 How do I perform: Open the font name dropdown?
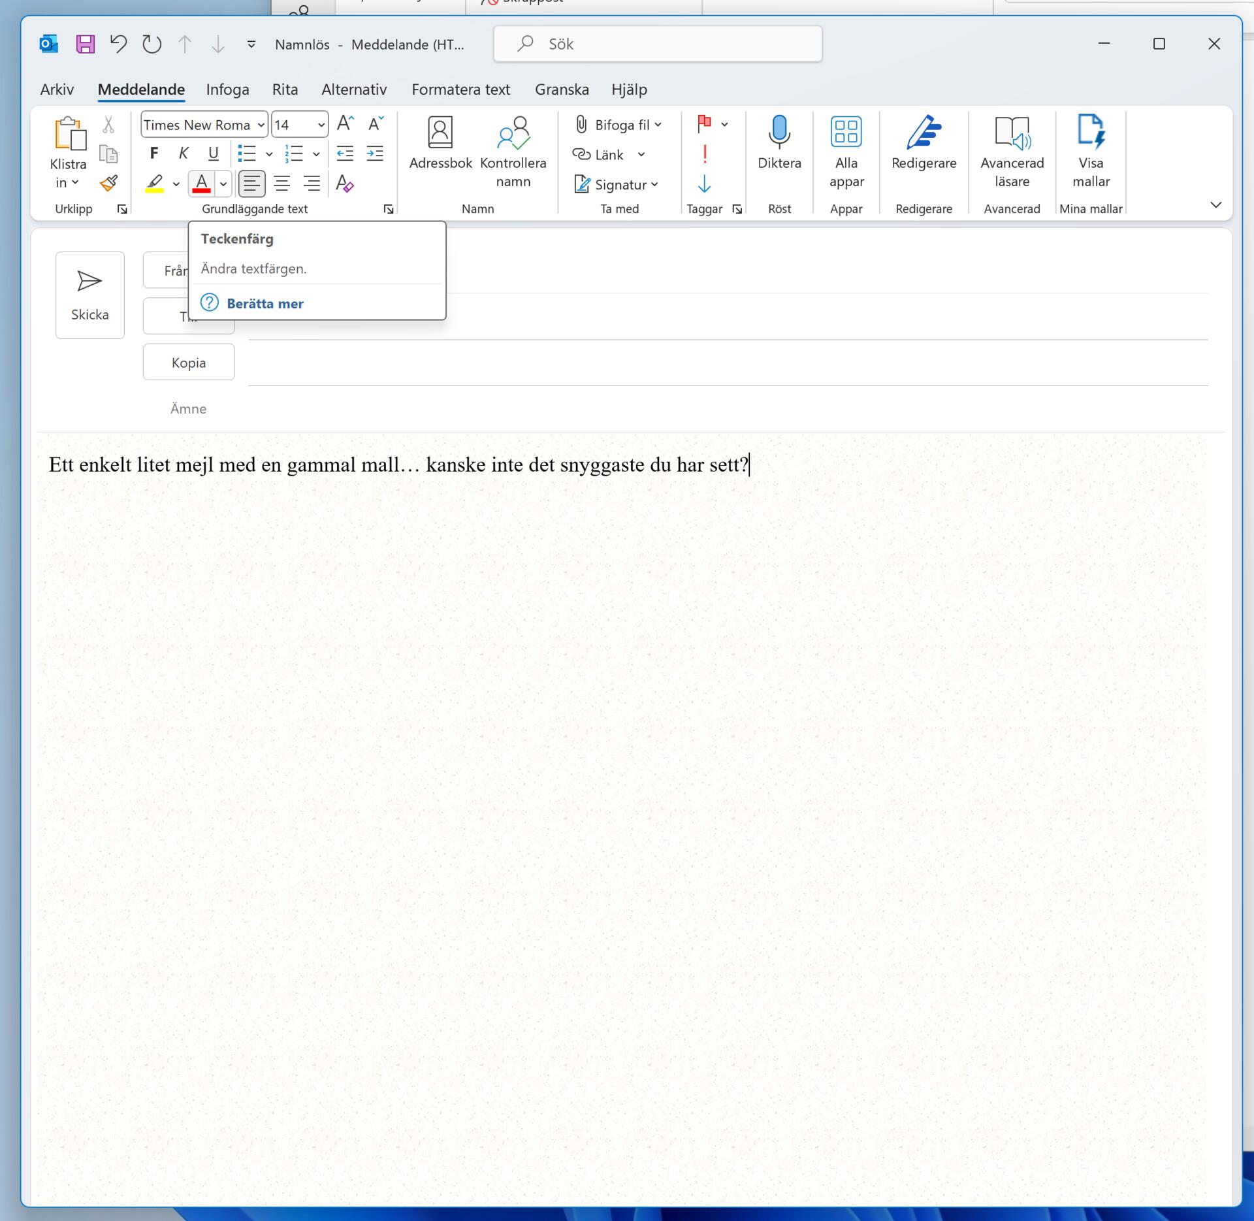point(261,124)
